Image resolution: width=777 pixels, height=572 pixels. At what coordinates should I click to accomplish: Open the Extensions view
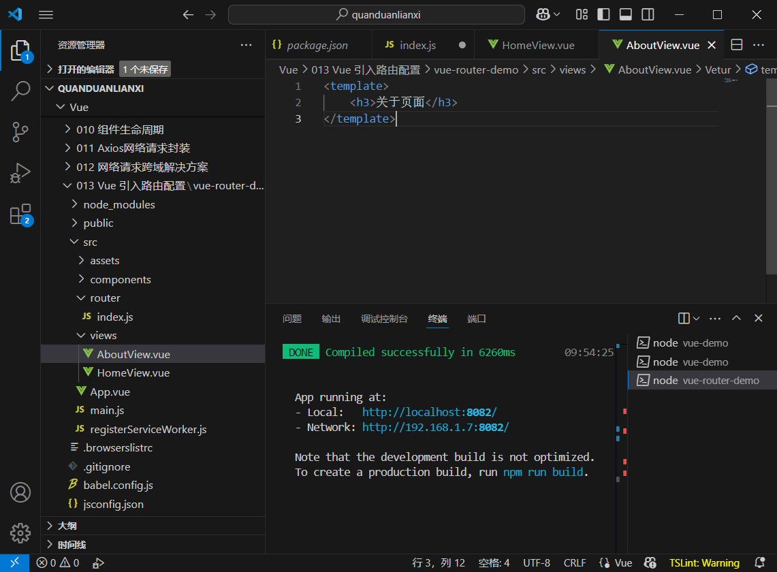coord(20,214)
